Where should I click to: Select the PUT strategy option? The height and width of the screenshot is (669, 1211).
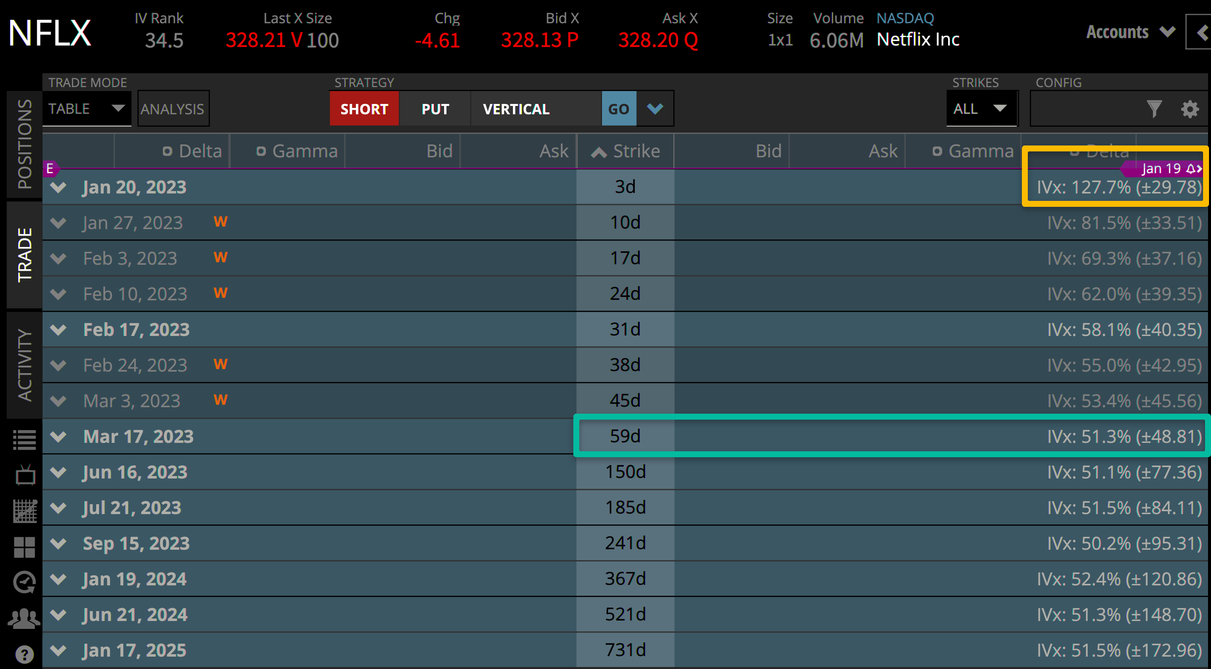click(435, 108)
